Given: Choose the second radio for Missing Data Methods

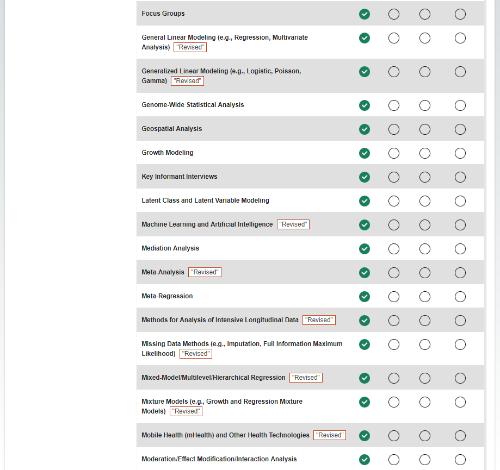Looking at the screenshot, I should (x=394, y=344).
